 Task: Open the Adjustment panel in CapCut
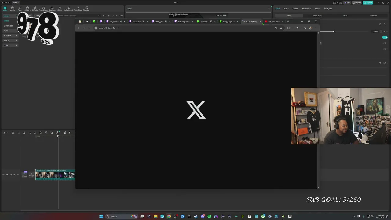click(x=68, y=9)
